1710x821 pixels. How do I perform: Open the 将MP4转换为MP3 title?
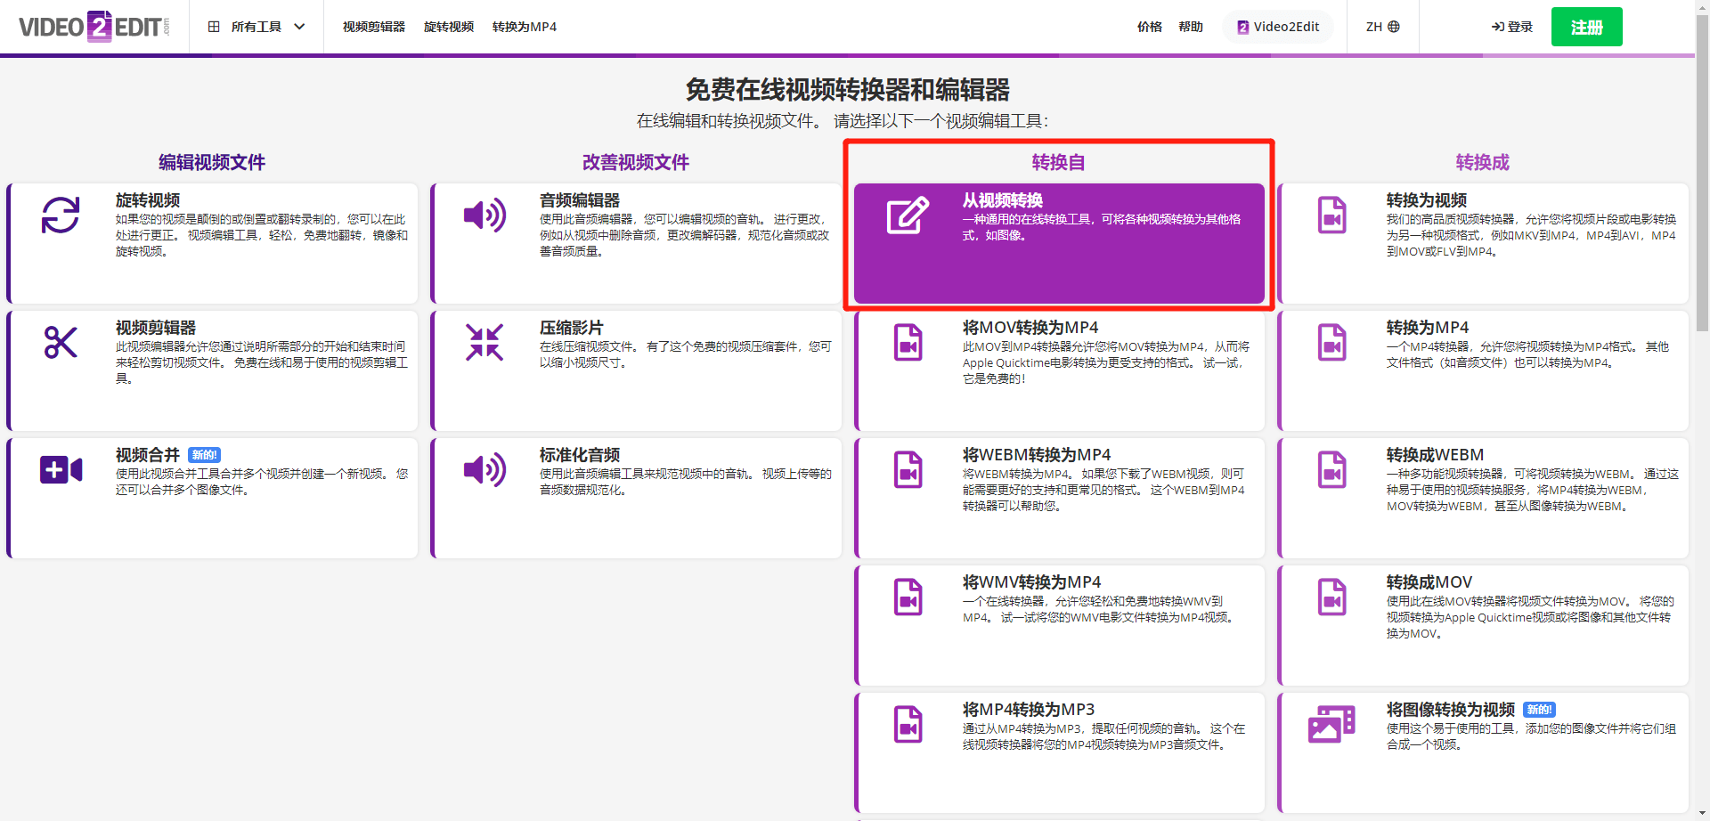(1029, 710)
